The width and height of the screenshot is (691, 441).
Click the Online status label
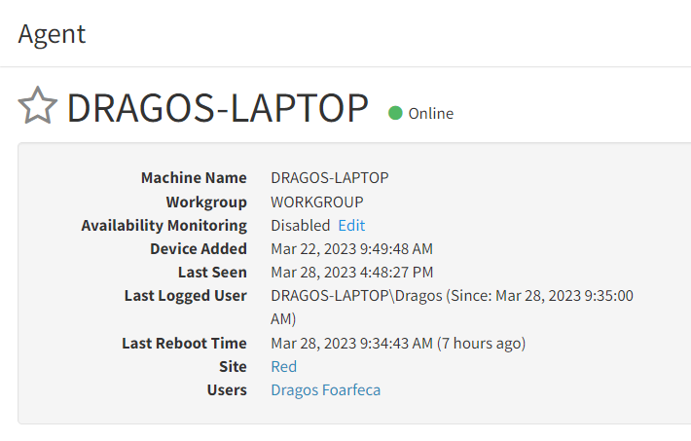coord(430,114)
